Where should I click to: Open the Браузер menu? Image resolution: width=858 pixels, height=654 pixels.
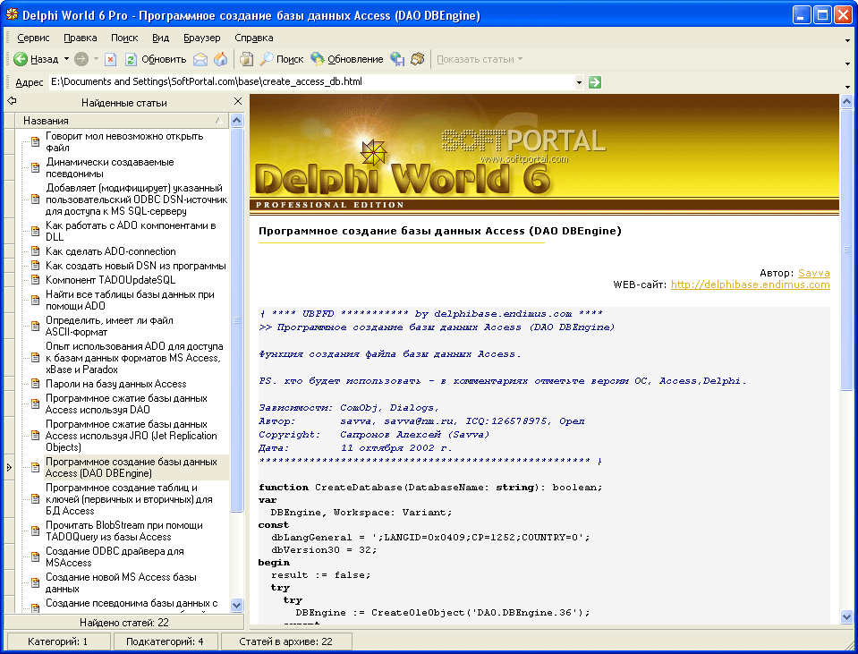click(202, 38)
